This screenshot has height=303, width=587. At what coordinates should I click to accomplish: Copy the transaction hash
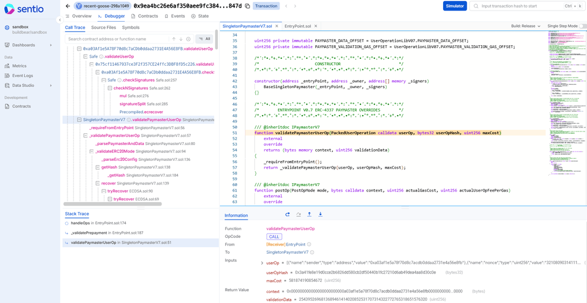248,6
